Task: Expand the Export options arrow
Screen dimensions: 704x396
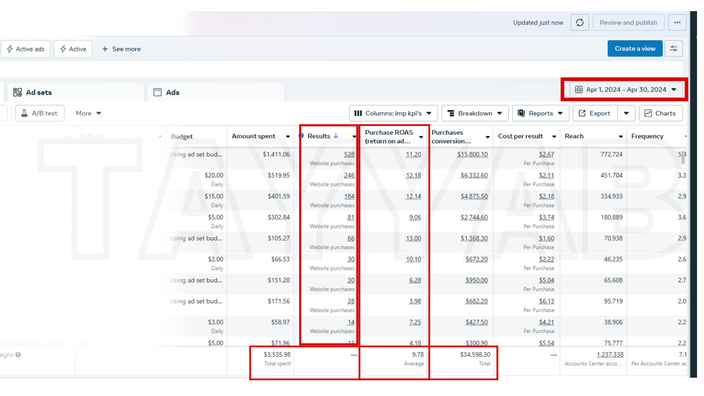Action: click(626, 114)
